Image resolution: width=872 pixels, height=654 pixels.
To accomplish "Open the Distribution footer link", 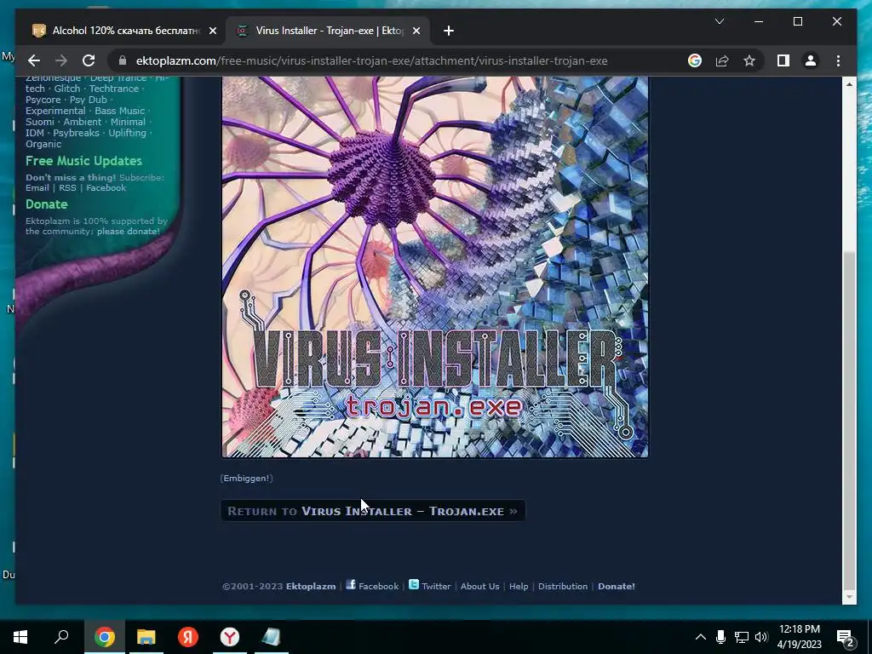I will 563,586.
